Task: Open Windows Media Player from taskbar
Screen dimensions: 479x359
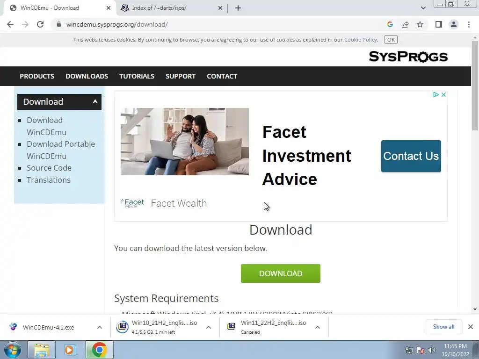Action: pos(70,350)
